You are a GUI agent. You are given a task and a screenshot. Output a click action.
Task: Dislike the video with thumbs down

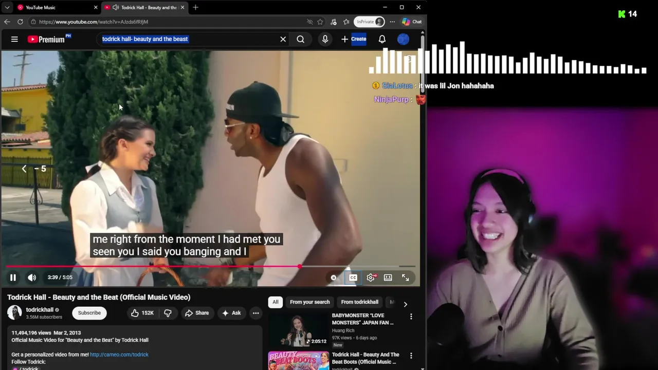[168, 313]
